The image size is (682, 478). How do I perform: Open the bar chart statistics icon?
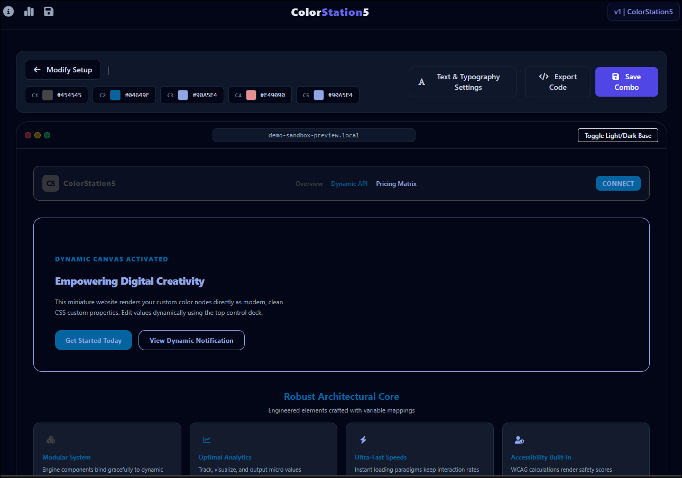point(29,11)
